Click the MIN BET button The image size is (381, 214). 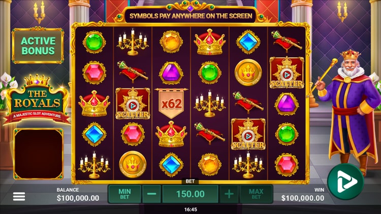point(124,194)
